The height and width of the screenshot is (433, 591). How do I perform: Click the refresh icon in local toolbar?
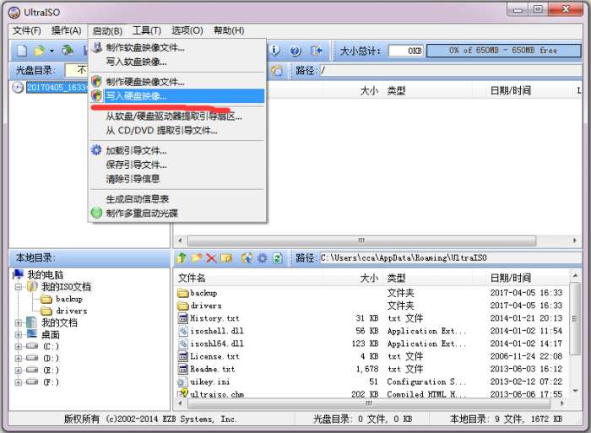[x=278, y=257]
